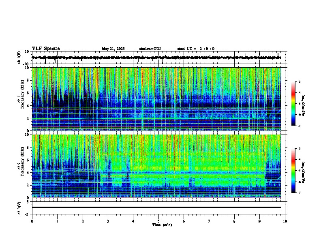Click the ch.3 flat black trace

156,207
